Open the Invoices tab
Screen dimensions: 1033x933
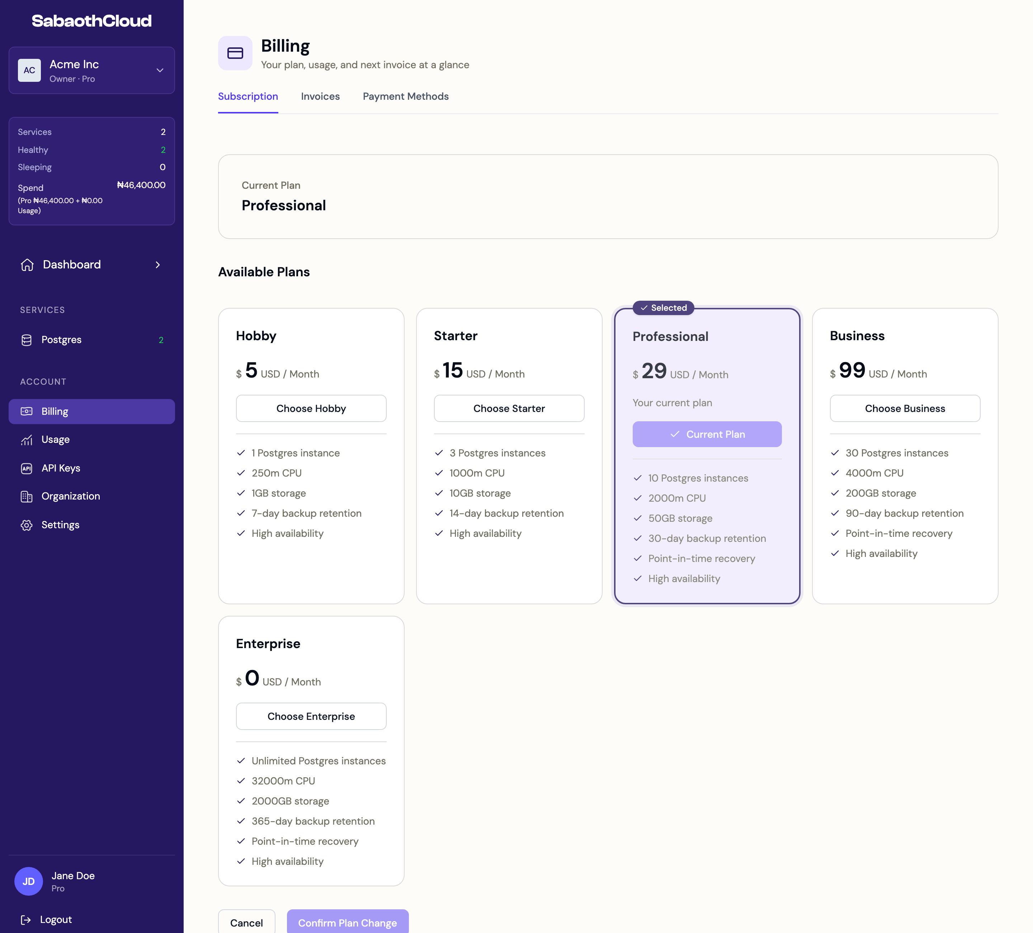tap(320, 97)
